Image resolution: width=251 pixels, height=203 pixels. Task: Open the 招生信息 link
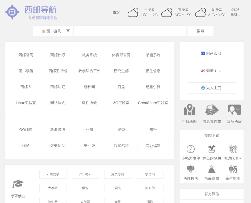click(153, 71)
